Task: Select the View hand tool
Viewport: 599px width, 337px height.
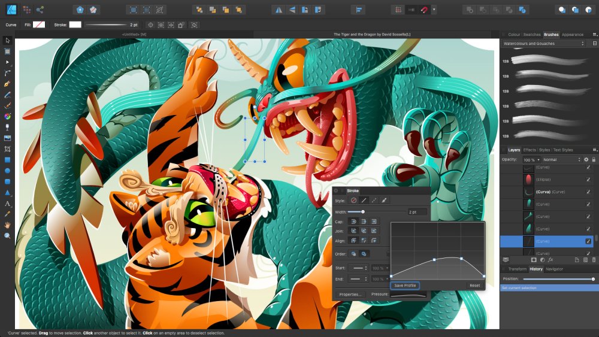Action: coord(7,225)
